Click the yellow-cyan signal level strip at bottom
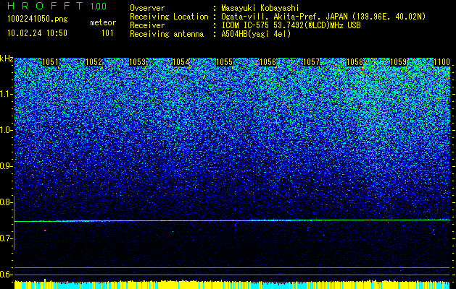 232,285
